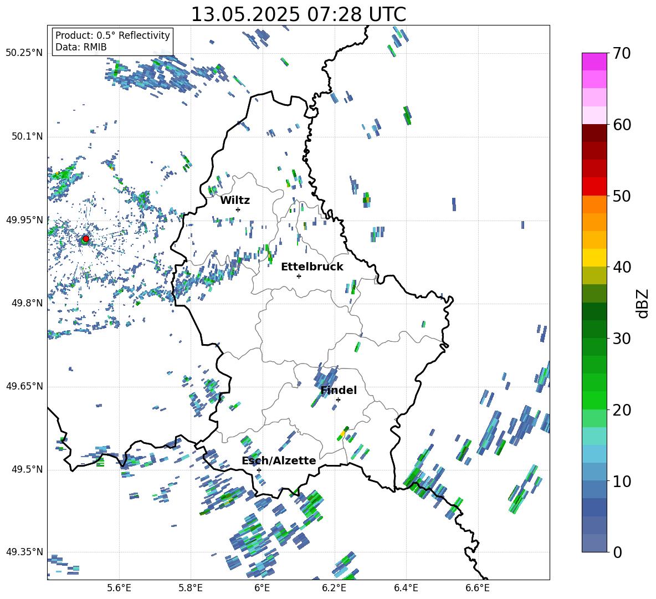Click the 70 dBZ colorbar tick label

click(x=621, y=54)
